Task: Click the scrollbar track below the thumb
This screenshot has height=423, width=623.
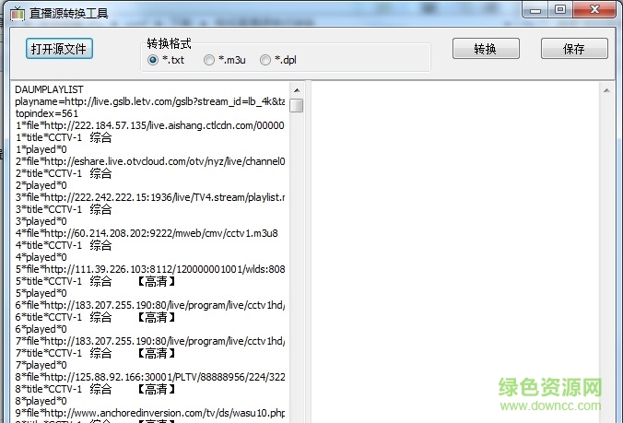Action: pyautogui.click(x=296, y=276)
